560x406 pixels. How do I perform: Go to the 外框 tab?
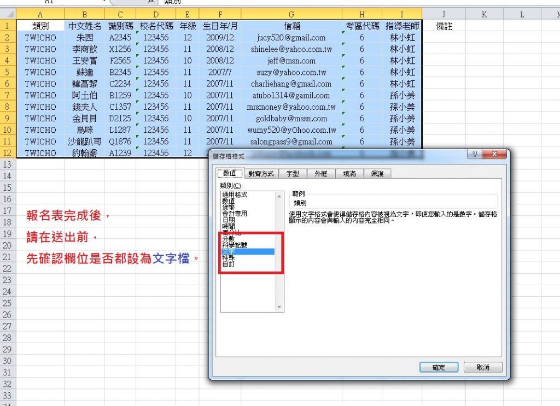point(321,174)
